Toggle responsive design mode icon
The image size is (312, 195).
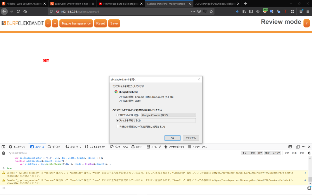pyautogui.click(x=298, y=147)
